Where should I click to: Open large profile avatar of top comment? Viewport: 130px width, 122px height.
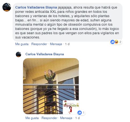click(7, 7)
